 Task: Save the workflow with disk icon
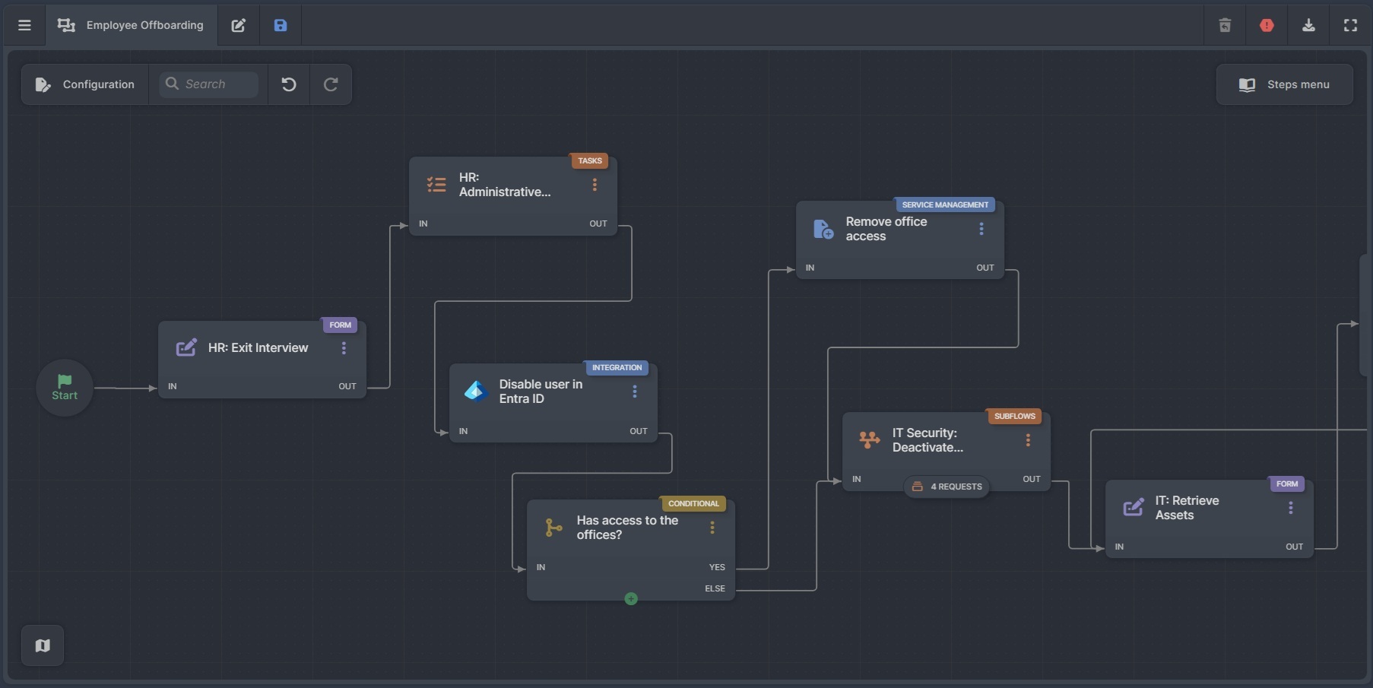281,25
